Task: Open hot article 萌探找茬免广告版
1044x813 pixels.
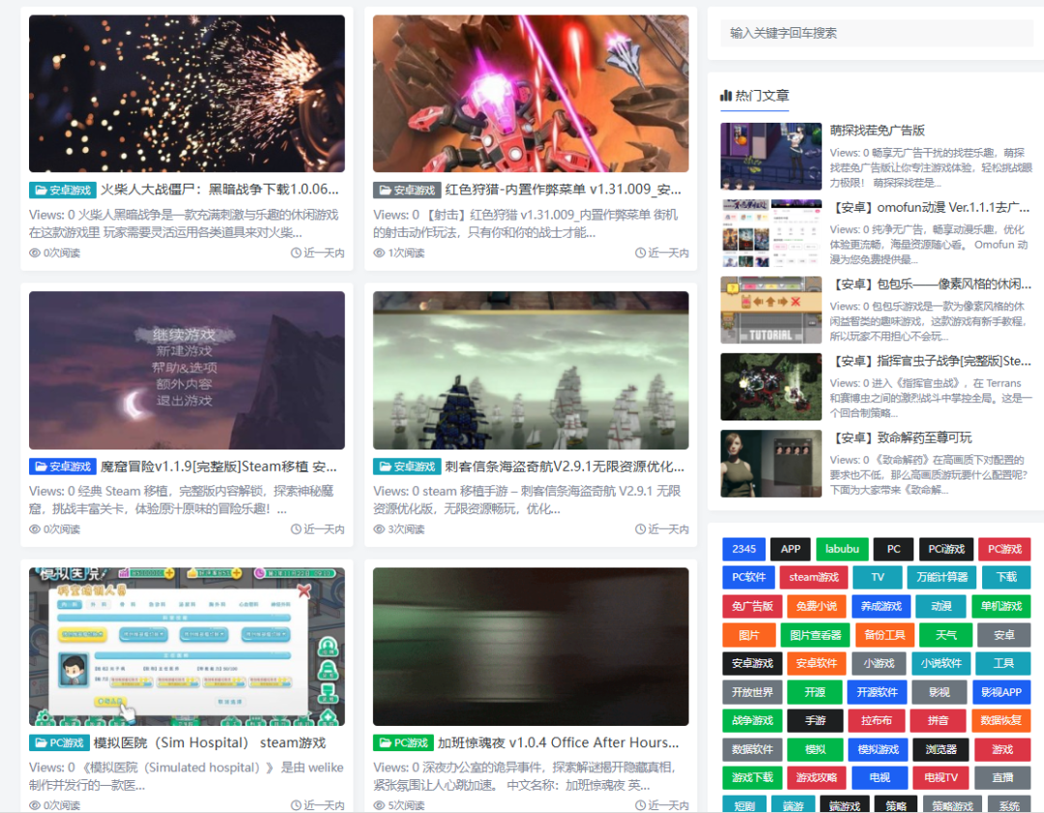Action: pyautogui.click(x=877, y=130)
